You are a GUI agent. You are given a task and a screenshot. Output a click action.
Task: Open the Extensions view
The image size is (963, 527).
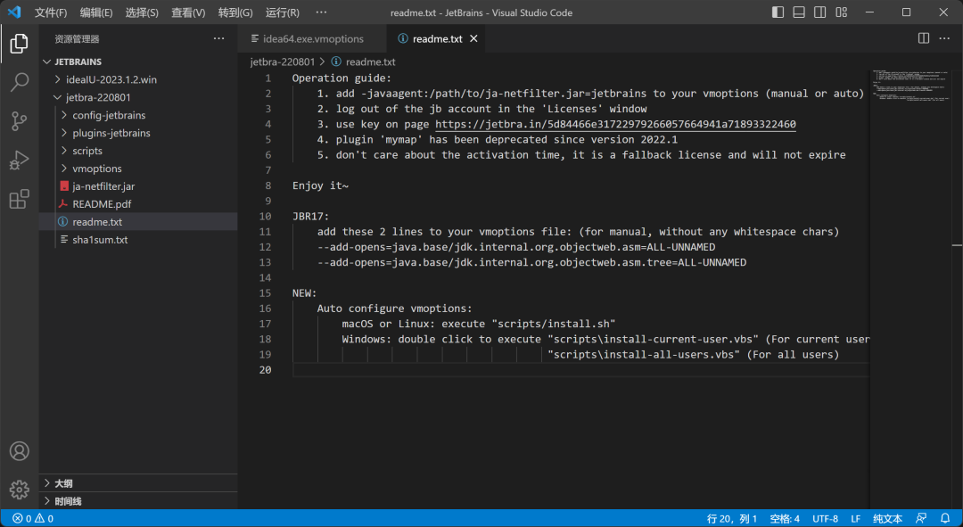click(19, 199)
